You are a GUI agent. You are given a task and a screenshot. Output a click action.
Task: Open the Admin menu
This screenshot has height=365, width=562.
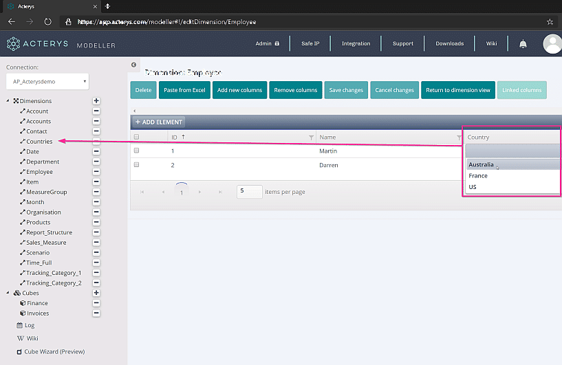click(x=267, y=43)
